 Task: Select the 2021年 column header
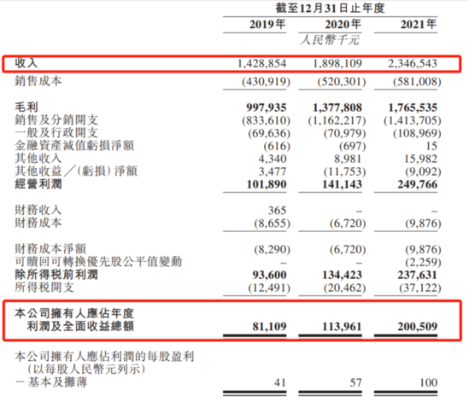pyautogui.click(x=419, y=24)
